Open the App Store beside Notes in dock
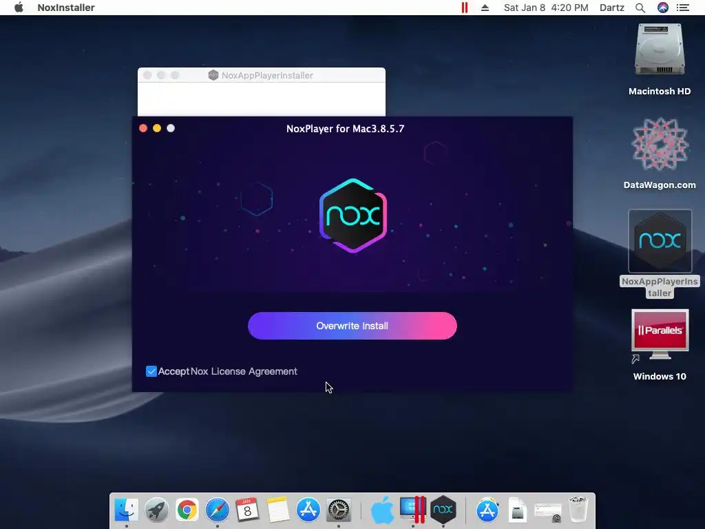The width and height of the screenshot is (705, 529). pyautogui.click(x=308, y=510)
